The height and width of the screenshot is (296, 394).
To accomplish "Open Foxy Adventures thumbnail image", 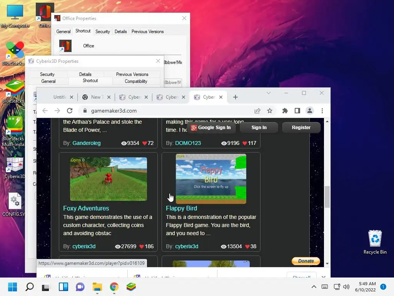I will pyautogui.click(x=108, y=179).
